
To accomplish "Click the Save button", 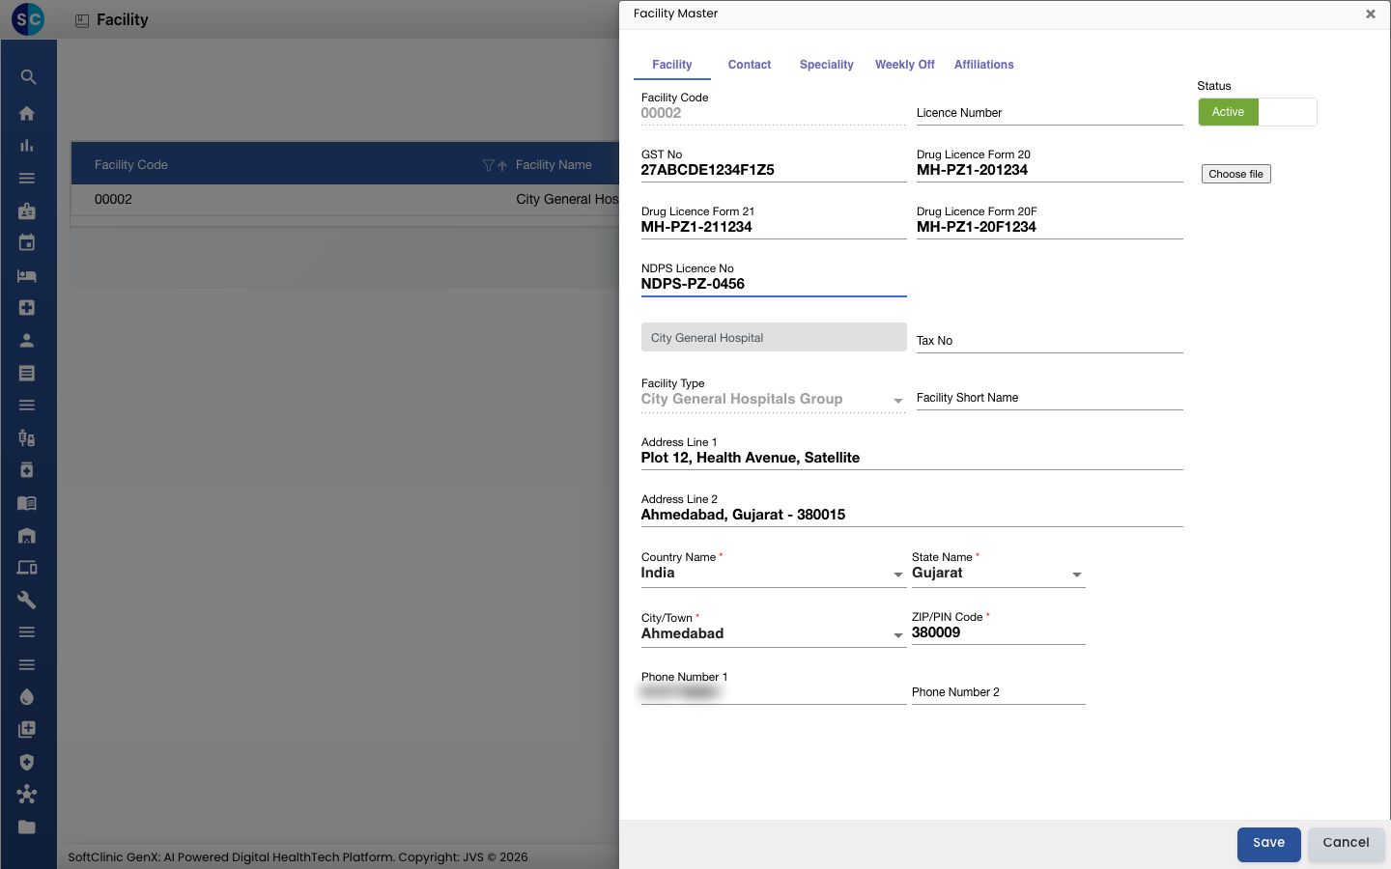I will click(x=1268, y=844).
